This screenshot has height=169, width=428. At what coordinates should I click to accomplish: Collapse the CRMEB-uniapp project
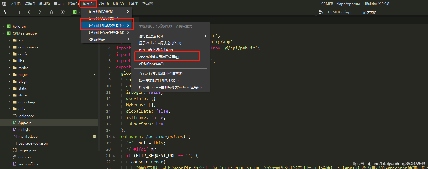click(3, 33)
